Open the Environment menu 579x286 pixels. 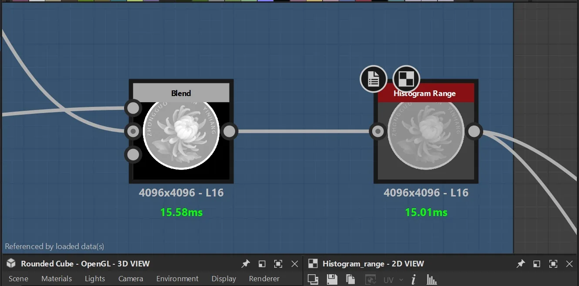177,279
